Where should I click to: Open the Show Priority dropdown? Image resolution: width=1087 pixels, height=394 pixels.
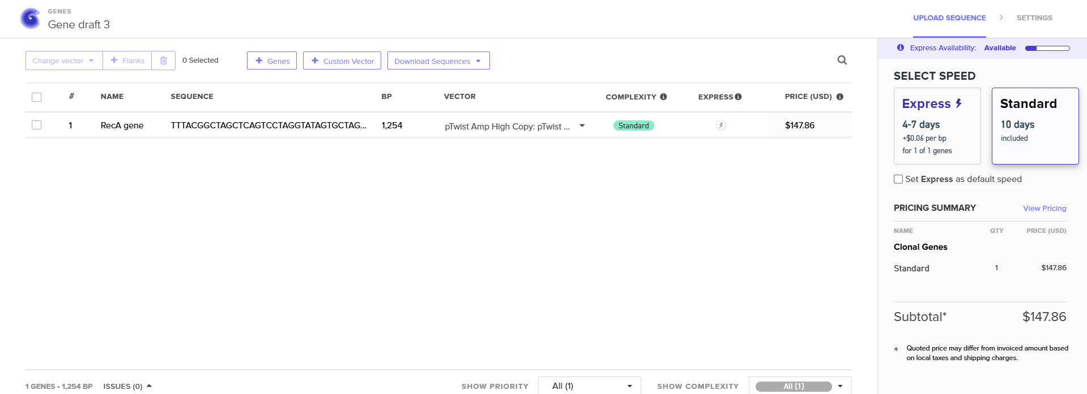tap(589, 386)
